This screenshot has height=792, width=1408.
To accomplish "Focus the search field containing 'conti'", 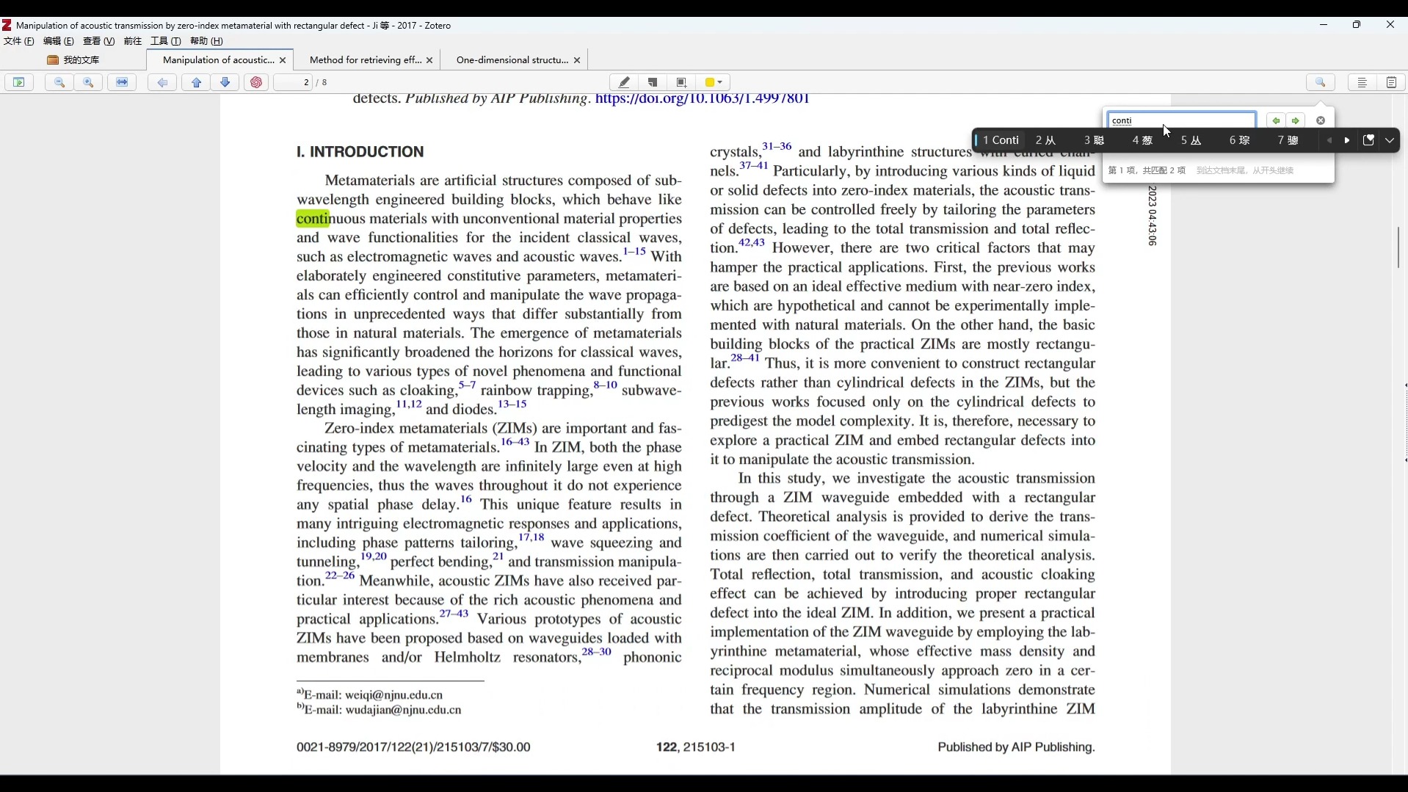I will tap(1181, 120).
